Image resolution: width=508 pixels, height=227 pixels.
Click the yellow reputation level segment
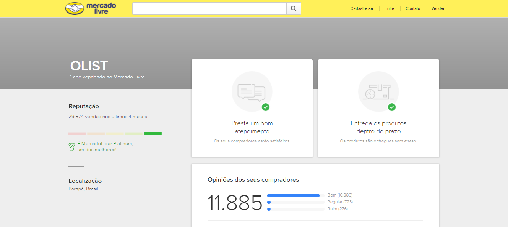(115, 134)
